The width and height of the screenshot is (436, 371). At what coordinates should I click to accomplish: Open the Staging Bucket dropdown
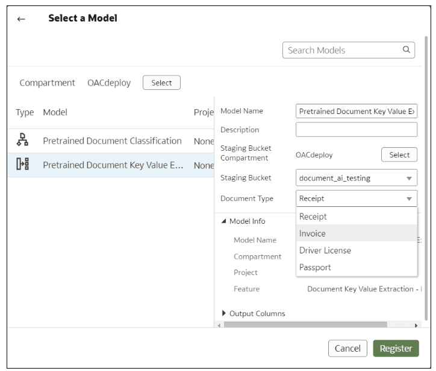[410, 178]
